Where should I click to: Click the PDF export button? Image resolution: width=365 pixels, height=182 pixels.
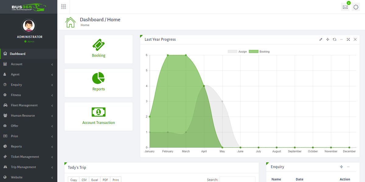coord(105,180)
